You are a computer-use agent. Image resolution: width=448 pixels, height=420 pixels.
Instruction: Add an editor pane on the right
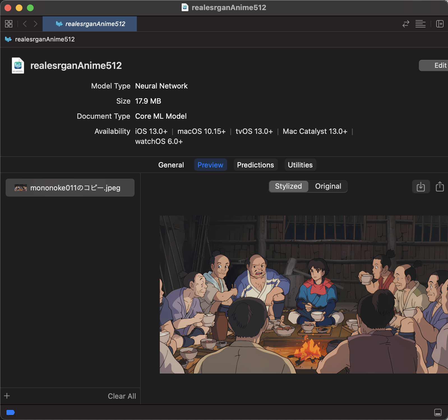pos(440,24)
